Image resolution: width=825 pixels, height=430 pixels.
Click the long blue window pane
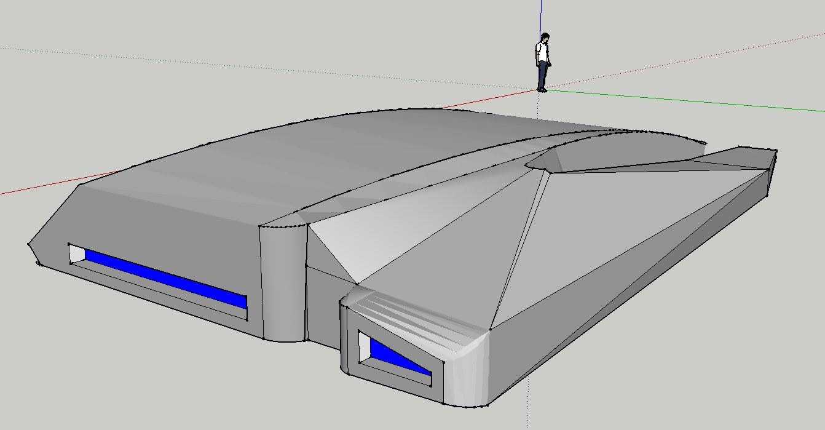click(166, 276)
